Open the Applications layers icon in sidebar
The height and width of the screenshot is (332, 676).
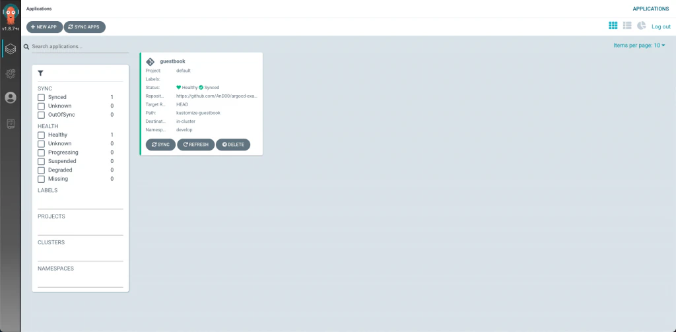(11, 49)
